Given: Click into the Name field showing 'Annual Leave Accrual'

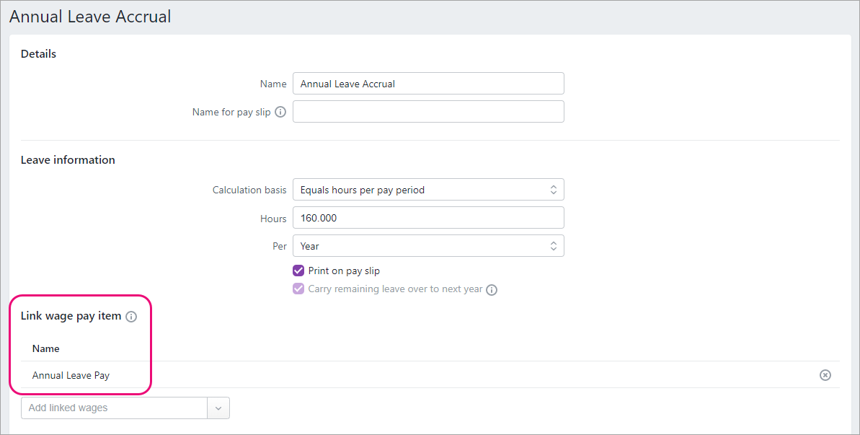Looking at the screenshot, I should (x=428, y=83).
